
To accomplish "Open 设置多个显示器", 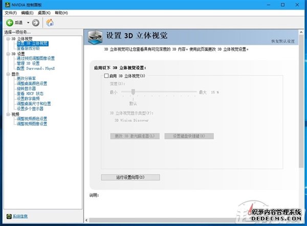I will 30,108.
